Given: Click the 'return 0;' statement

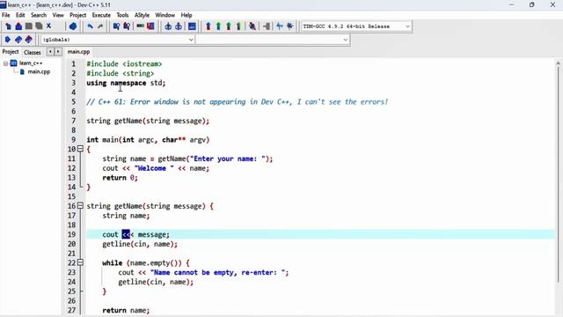Looking at the screenshot, I should [x=120, y=178].
